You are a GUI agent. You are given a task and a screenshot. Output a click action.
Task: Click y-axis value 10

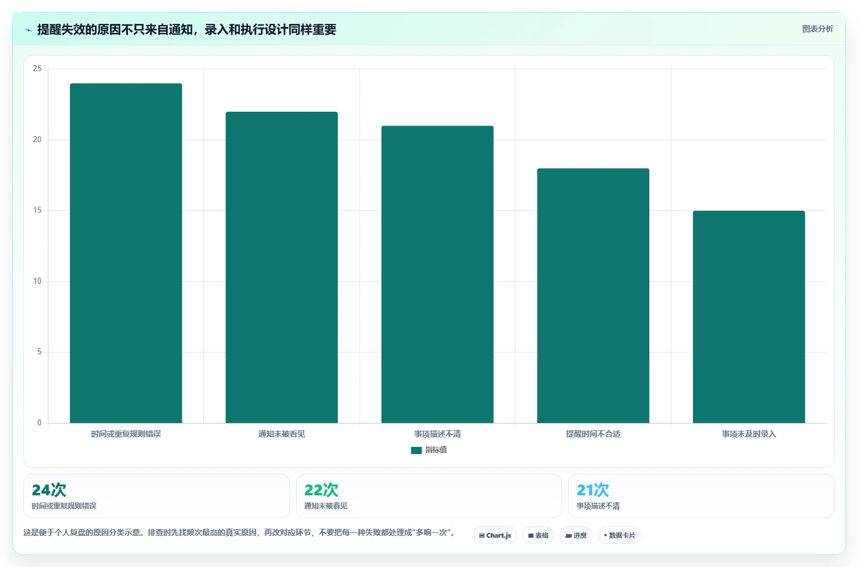pyautogui.click(x=37, y=281)
